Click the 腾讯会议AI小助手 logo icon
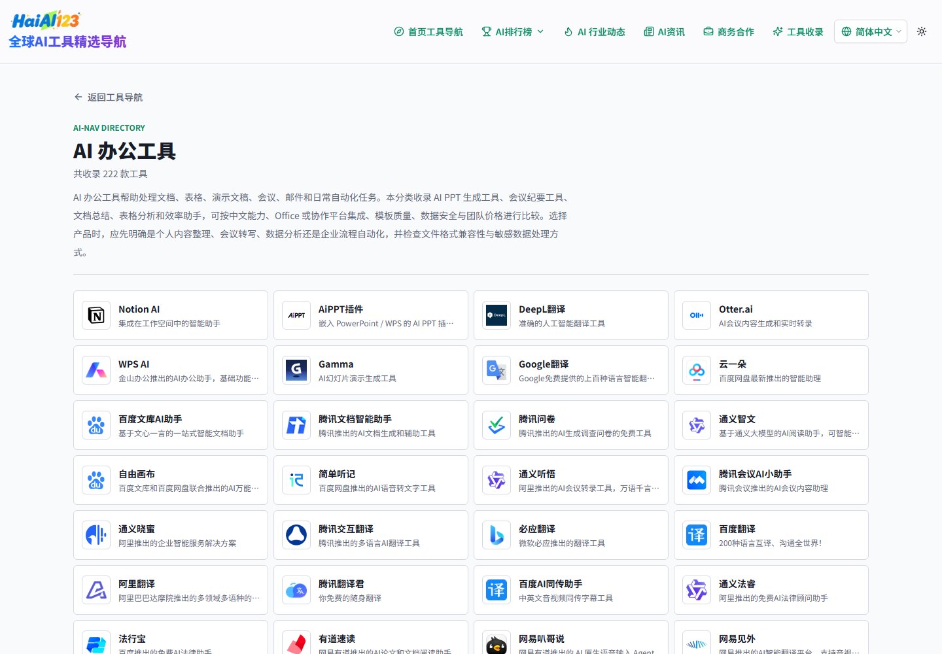The image size is (942, 654). [697, 480]
